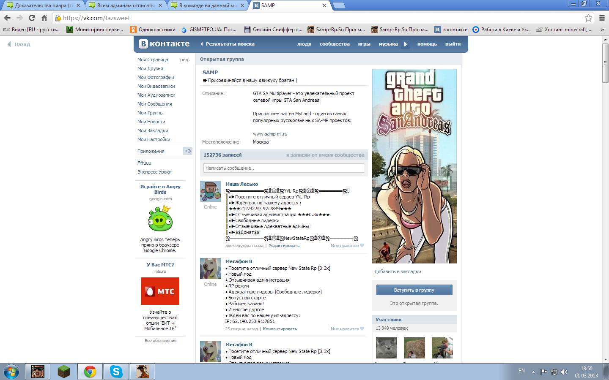Click the browser forward arrow

pos(19,18)
